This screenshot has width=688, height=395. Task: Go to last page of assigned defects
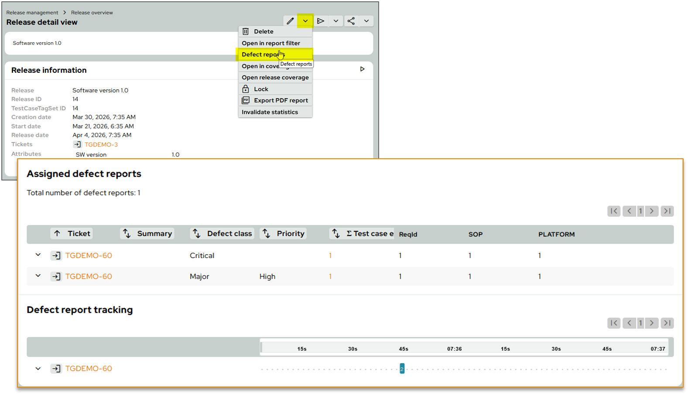pyautogui.click(x=667, y=211)
